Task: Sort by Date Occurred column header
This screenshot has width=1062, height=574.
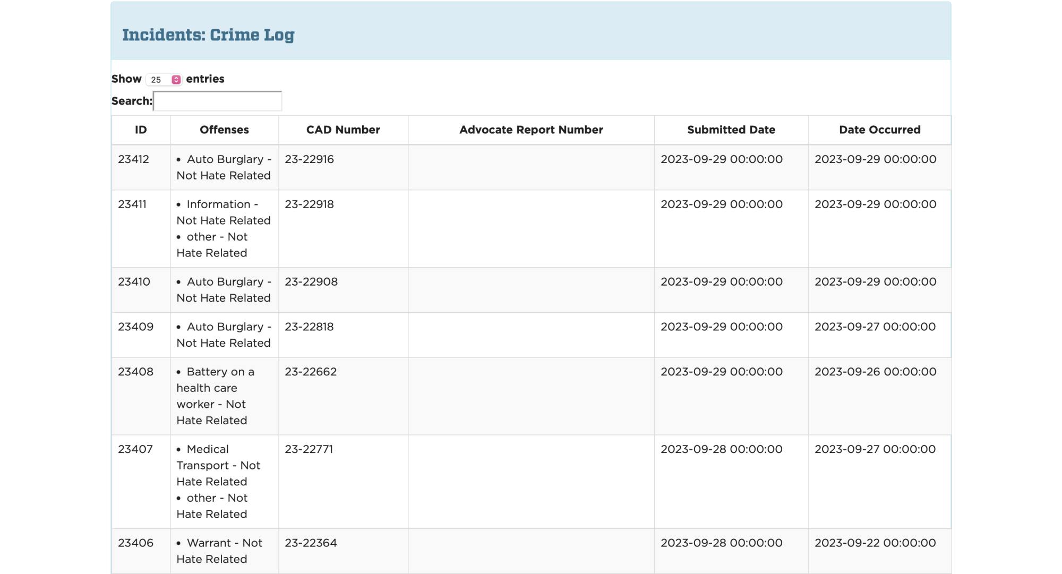Action: (x=879, y=130)
